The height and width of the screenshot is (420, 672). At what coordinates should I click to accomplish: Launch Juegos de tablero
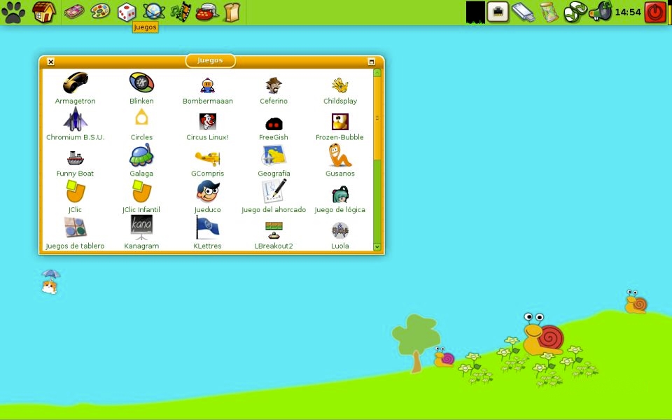pos(76,227)
